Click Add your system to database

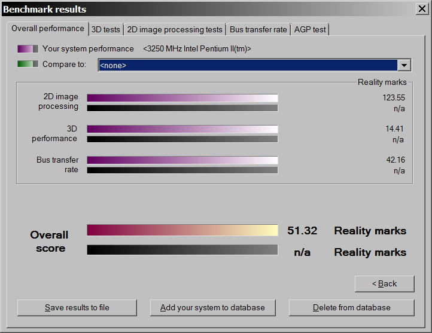point(212,307)
